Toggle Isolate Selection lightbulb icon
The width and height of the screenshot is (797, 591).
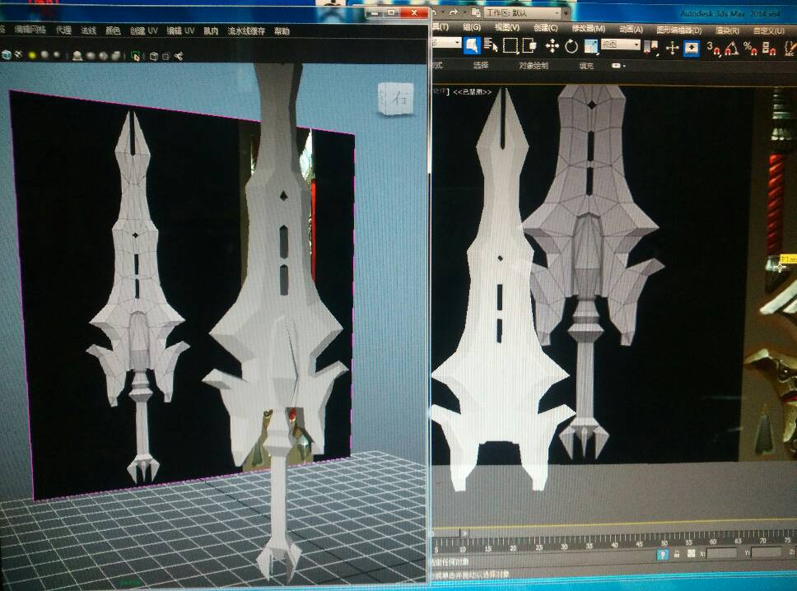662,555
